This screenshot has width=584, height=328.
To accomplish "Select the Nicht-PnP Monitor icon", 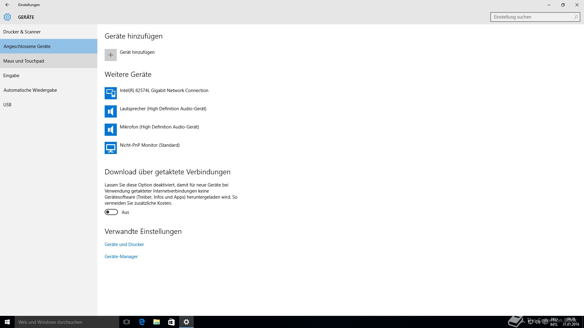I will 111,148.
